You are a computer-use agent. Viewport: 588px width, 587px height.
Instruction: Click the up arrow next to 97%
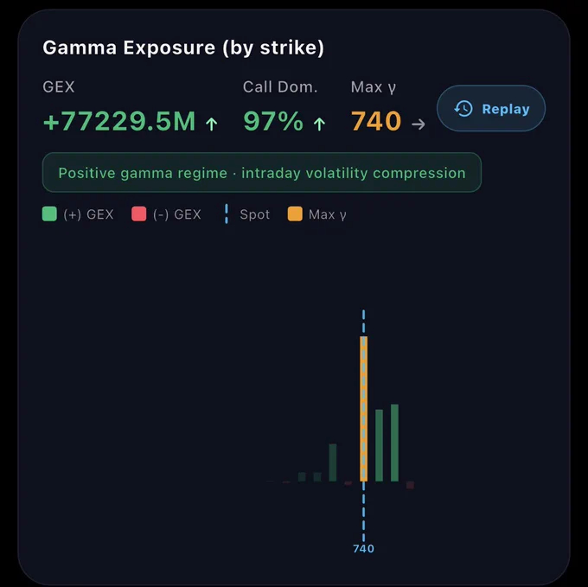click(x=319, y=124)
